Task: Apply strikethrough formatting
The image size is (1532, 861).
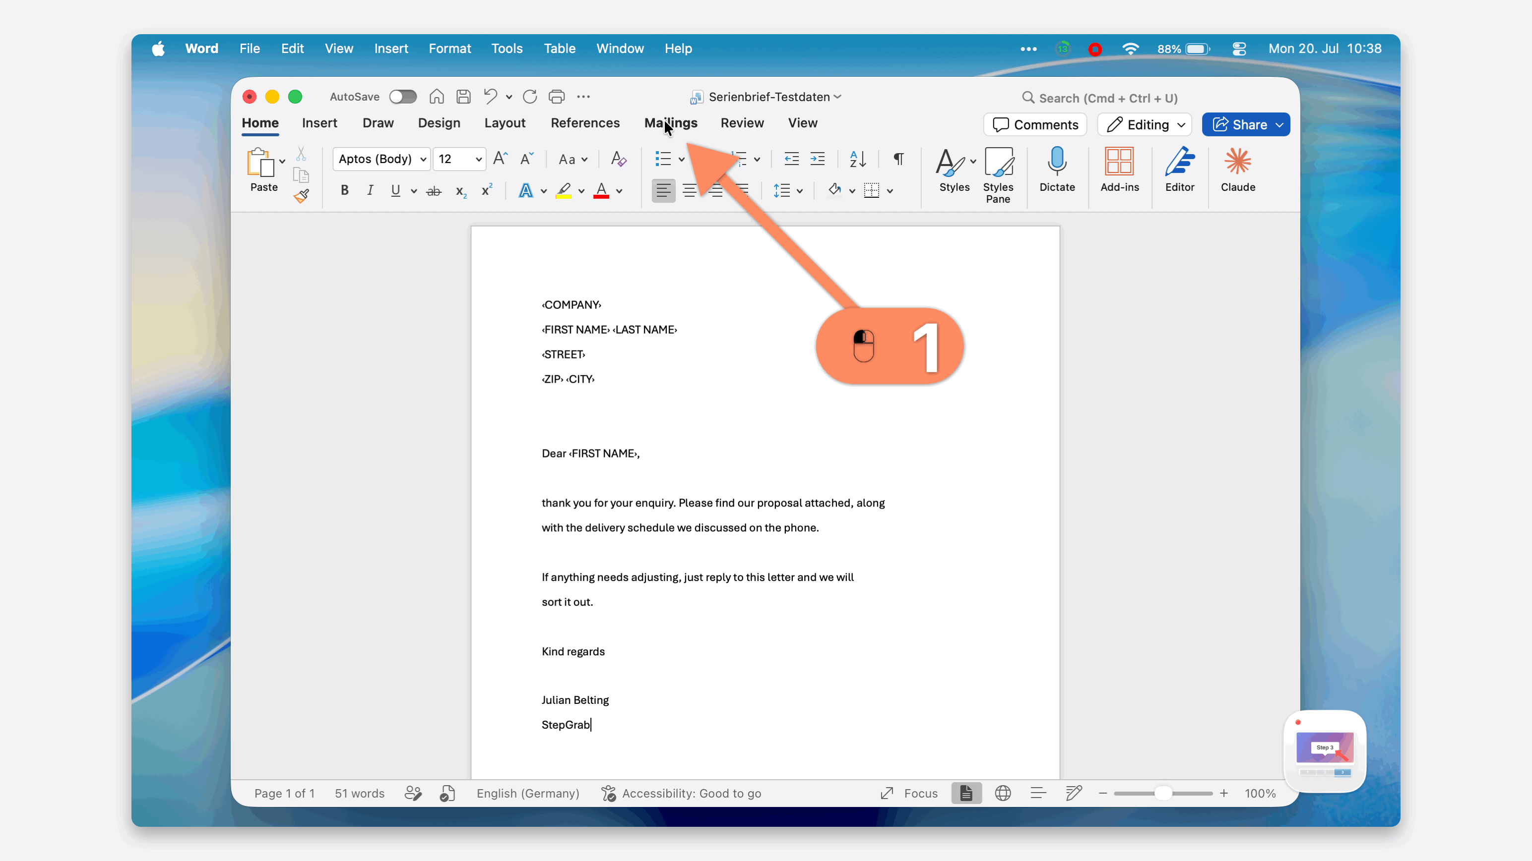Action: 434,191
